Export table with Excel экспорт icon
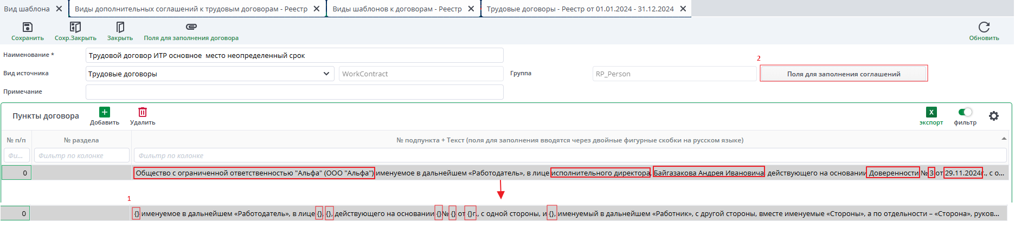 point(931,112)
